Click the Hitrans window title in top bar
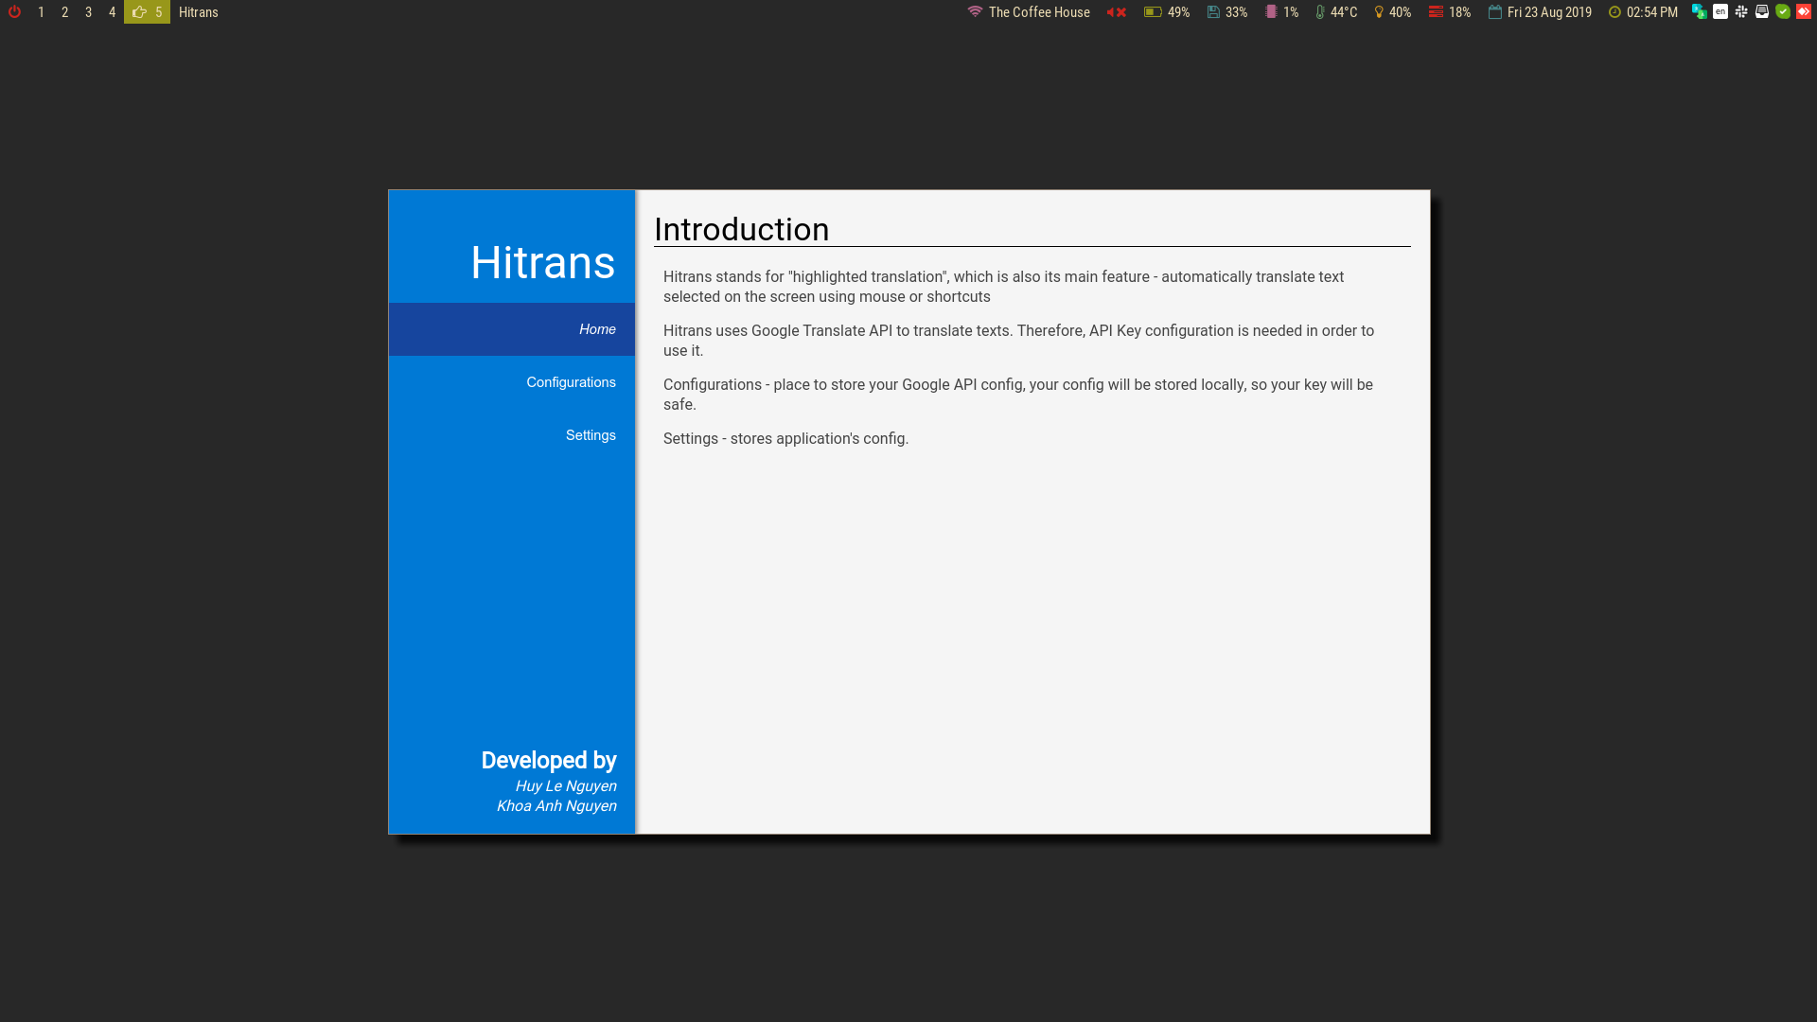 199,12
